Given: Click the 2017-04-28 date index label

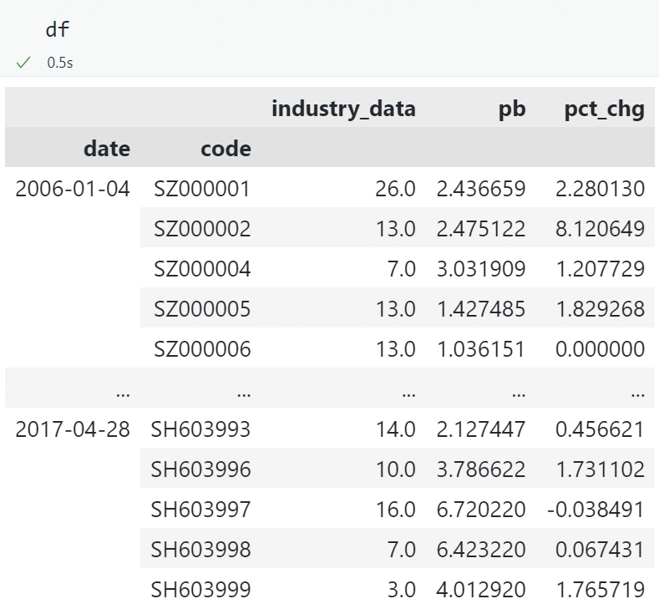Looking at the screenshot, I should tap(73, 429).
